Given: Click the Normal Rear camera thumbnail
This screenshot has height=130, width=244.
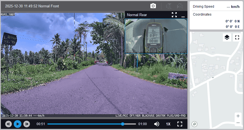Looking at the screenshot, I should coord(156,36).
